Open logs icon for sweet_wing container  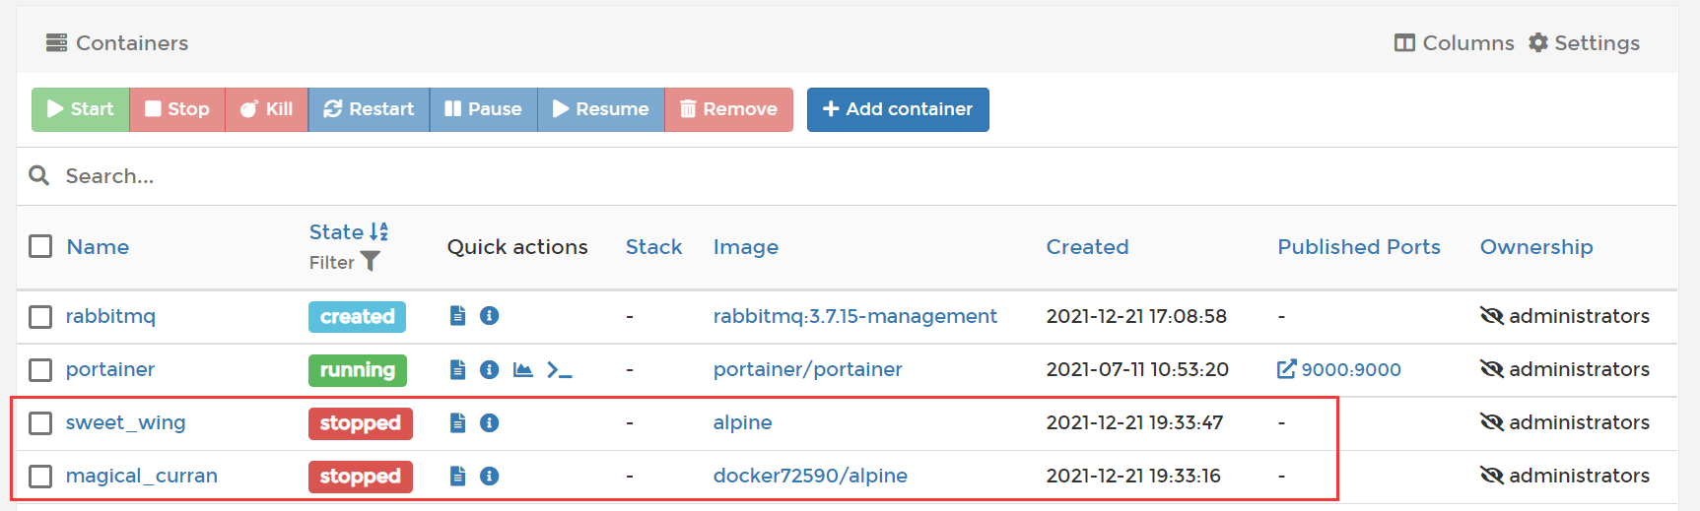(x=457, y=422)
